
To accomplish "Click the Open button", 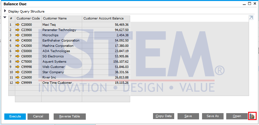I will (x=237, y=116).
